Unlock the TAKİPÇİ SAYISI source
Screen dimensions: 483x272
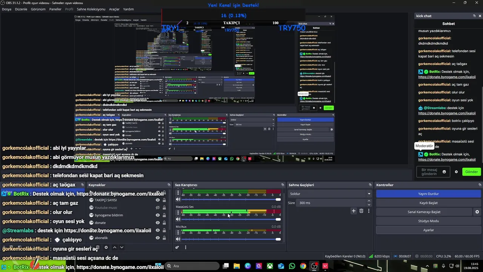164,200
